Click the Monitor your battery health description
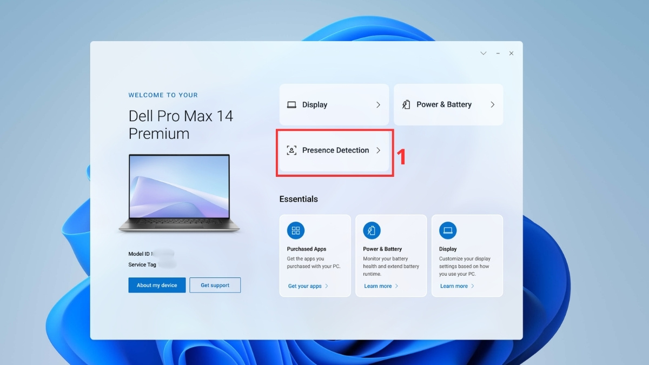Image resolution: width=649 pixels, height=365 pixels. [x=391, y=266]
